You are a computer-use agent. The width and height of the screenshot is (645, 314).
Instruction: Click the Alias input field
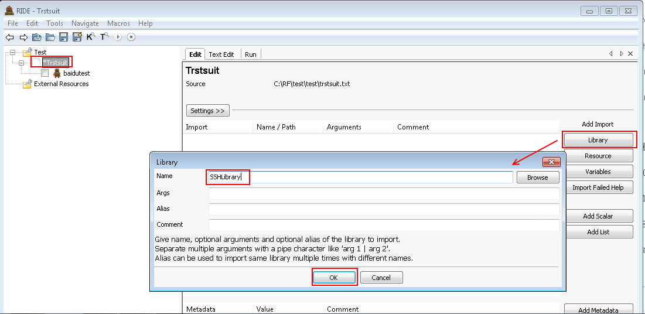pyautogui.click(x=384, y=209)
